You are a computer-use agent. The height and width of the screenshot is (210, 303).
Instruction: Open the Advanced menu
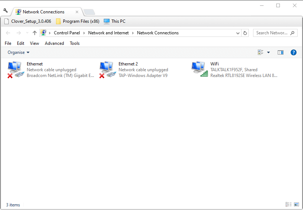[x=54, y=43]
